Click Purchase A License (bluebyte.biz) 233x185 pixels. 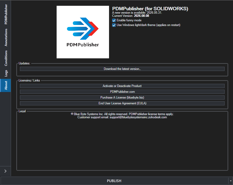(x=122, y=97)
